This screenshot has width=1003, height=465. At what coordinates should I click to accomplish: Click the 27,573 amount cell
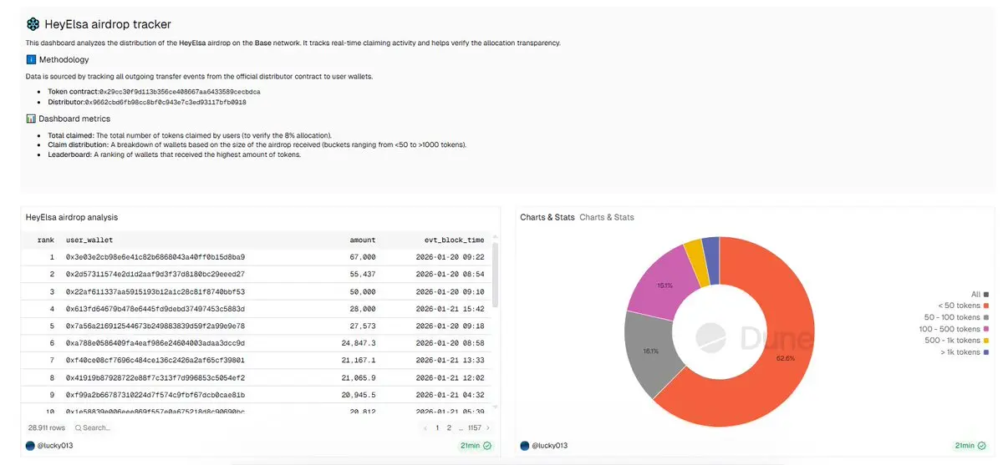coord(363,326)
